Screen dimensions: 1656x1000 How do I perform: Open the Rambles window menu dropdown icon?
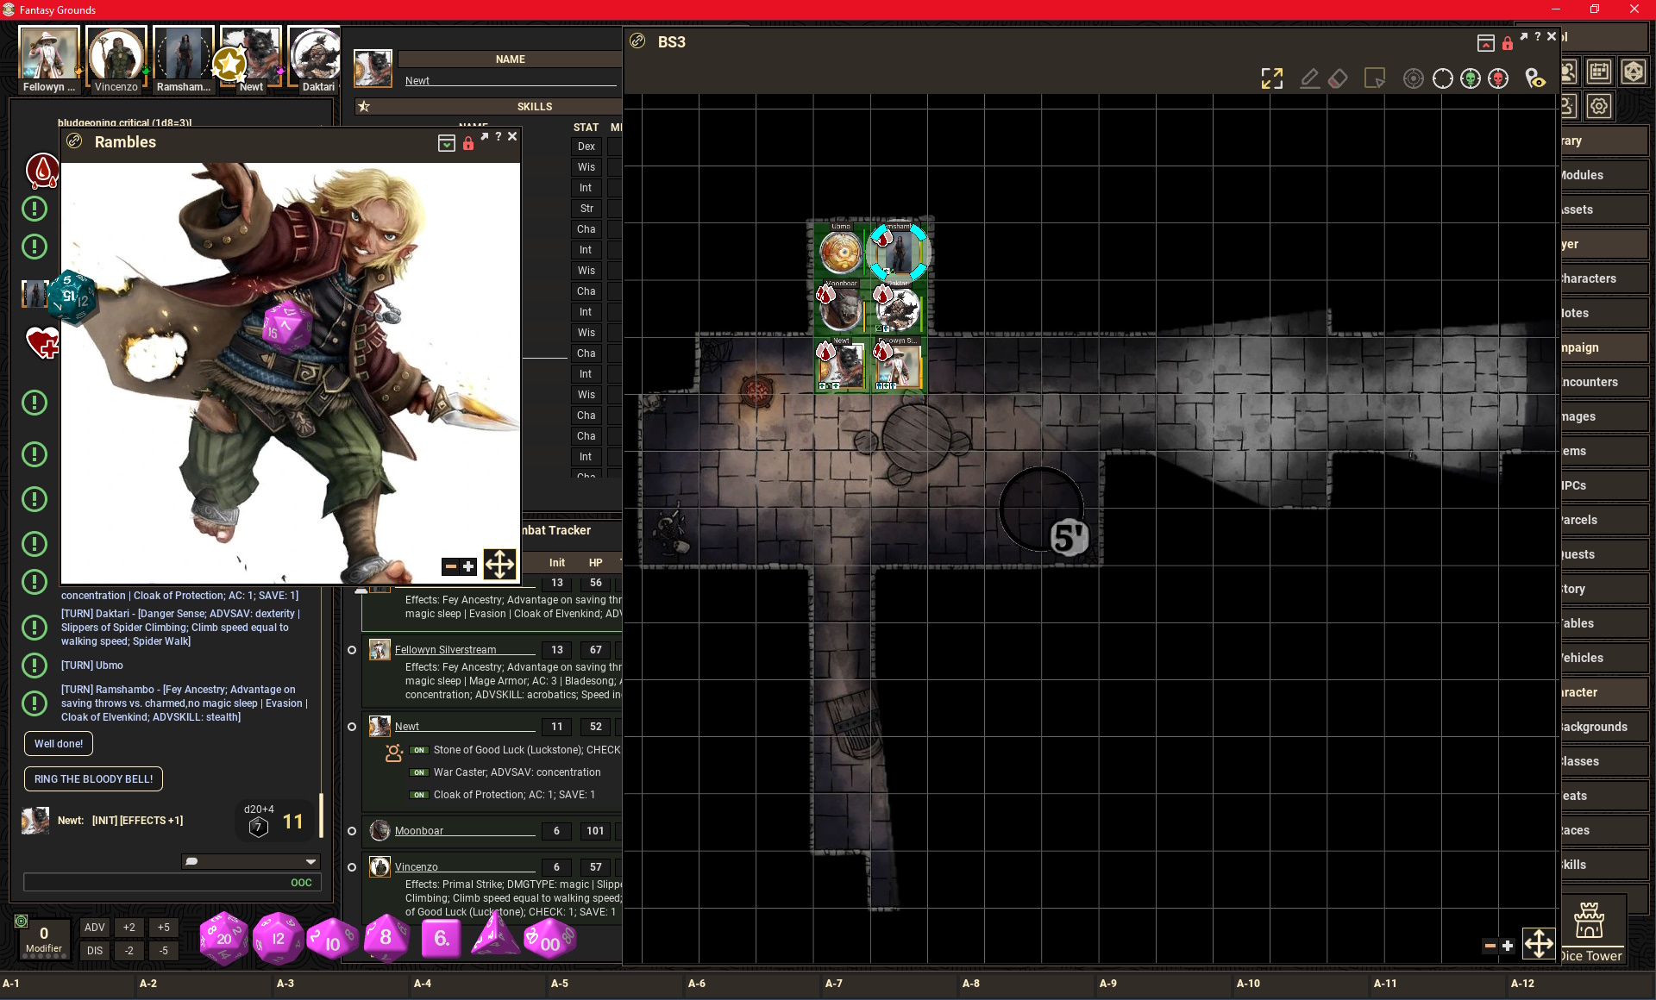click(x=447, y=143)
